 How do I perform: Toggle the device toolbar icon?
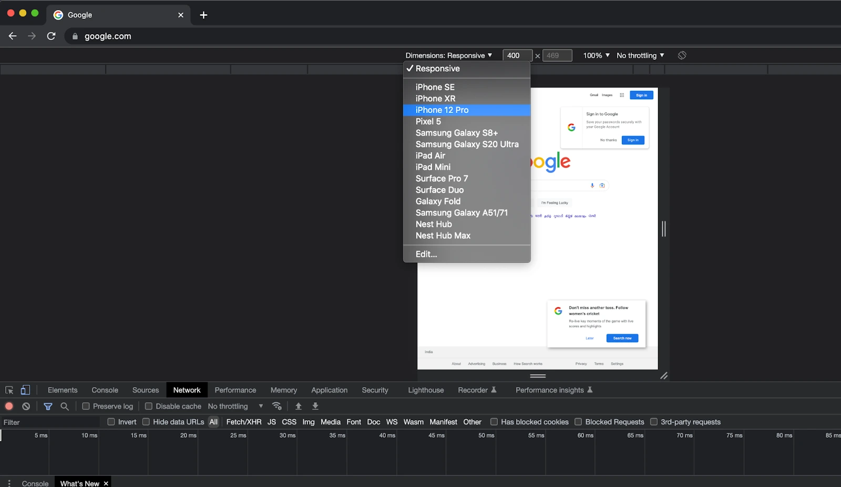coord(25,390)
